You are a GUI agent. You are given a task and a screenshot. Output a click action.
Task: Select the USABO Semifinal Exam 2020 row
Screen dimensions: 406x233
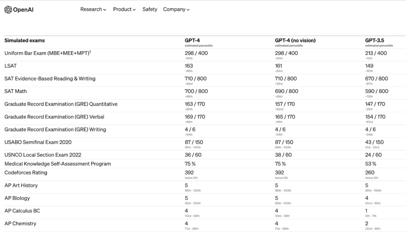pyautogui.click(x=38, y=142)
